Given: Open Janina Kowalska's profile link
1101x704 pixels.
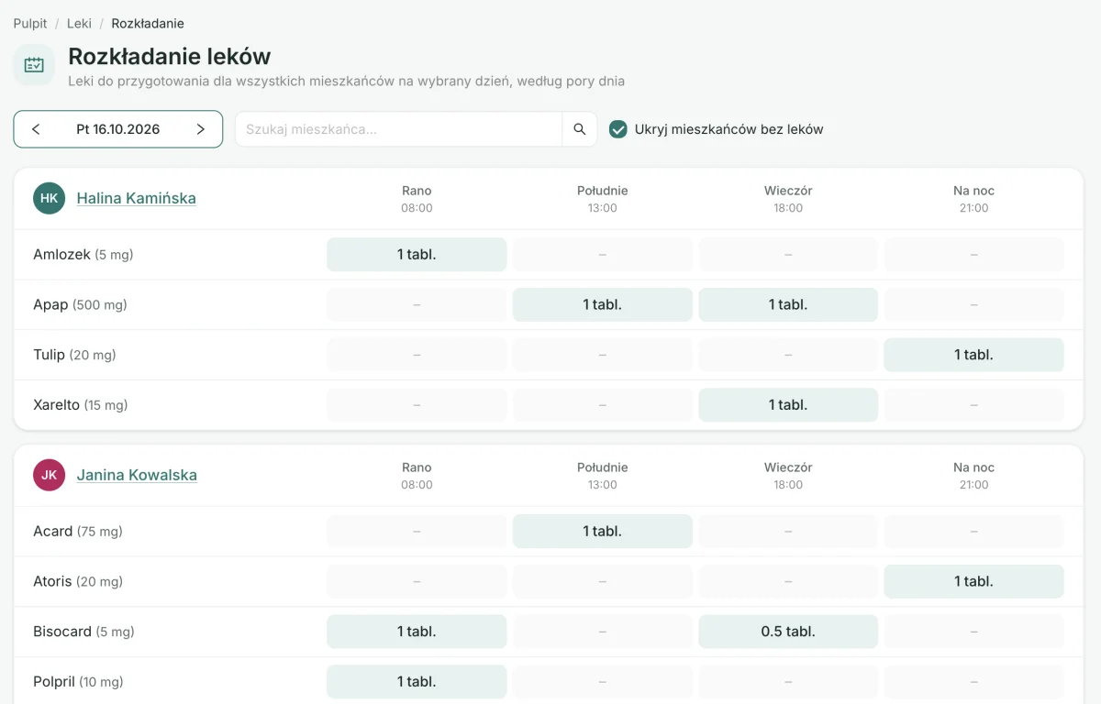Looking at the screenshot, I should pyautogui.click(x=137, y=475).
